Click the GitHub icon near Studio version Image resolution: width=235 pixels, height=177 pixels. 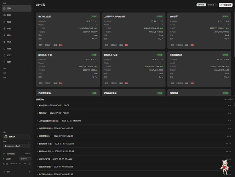point(4,164)
